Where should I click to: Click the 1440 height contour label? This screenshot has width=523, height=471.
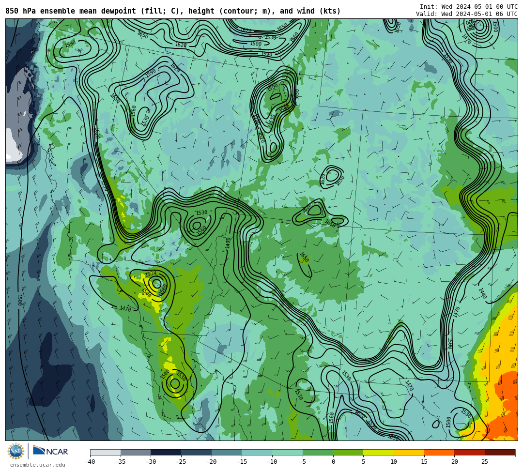point(482,293)
